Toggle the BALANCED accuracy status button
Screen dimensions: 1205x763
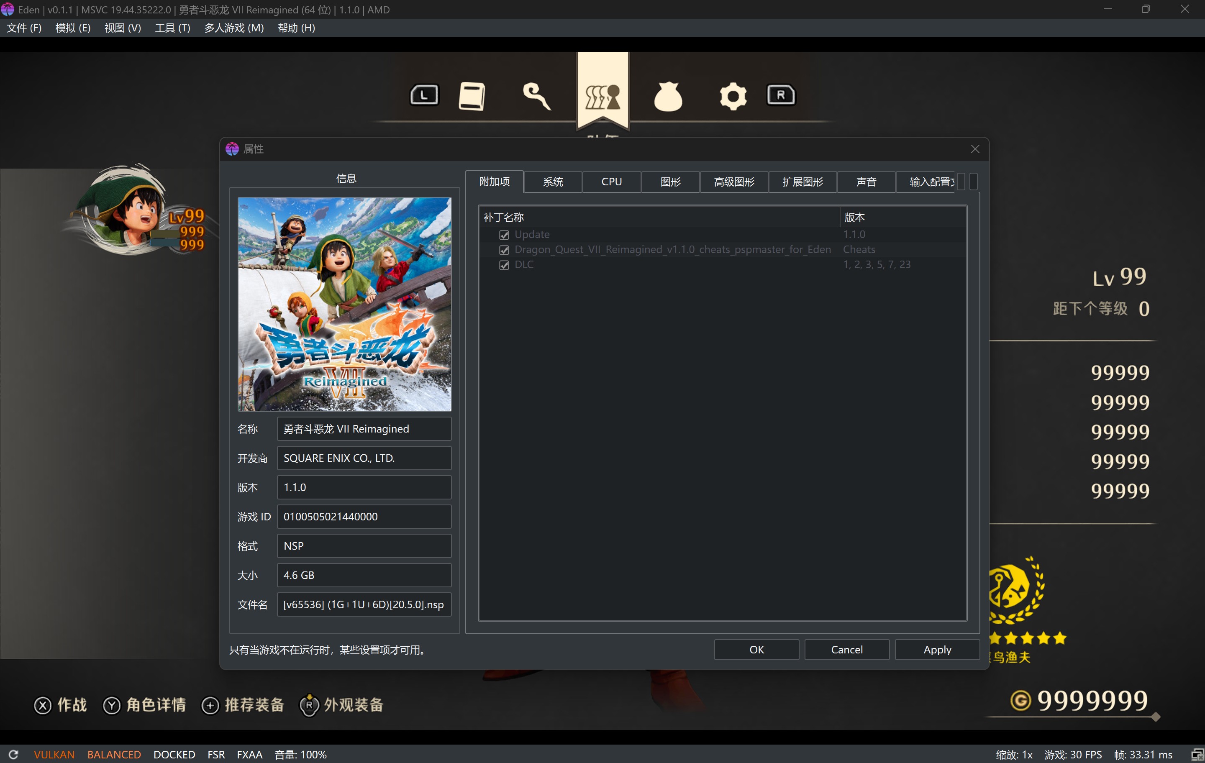(114, 754)
